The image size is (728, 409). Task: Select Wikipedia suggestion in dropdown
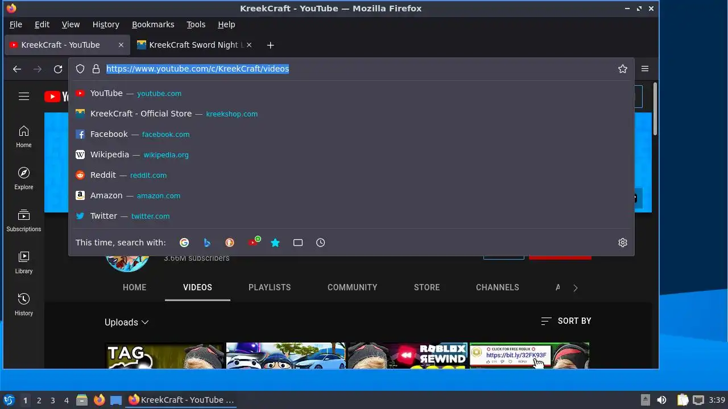[351, 155]
